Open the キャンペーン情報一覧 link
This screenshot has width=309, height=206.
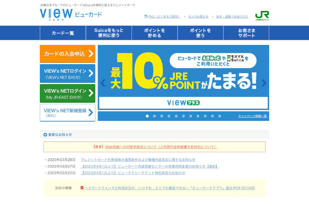[252, 116]
